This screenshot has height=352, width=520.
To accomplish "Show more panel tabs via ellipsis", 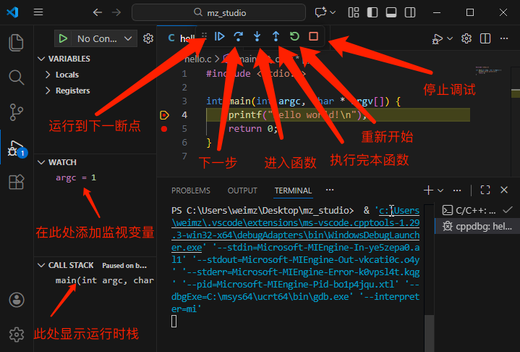I will pyautogui.click(x=330, y=190).
